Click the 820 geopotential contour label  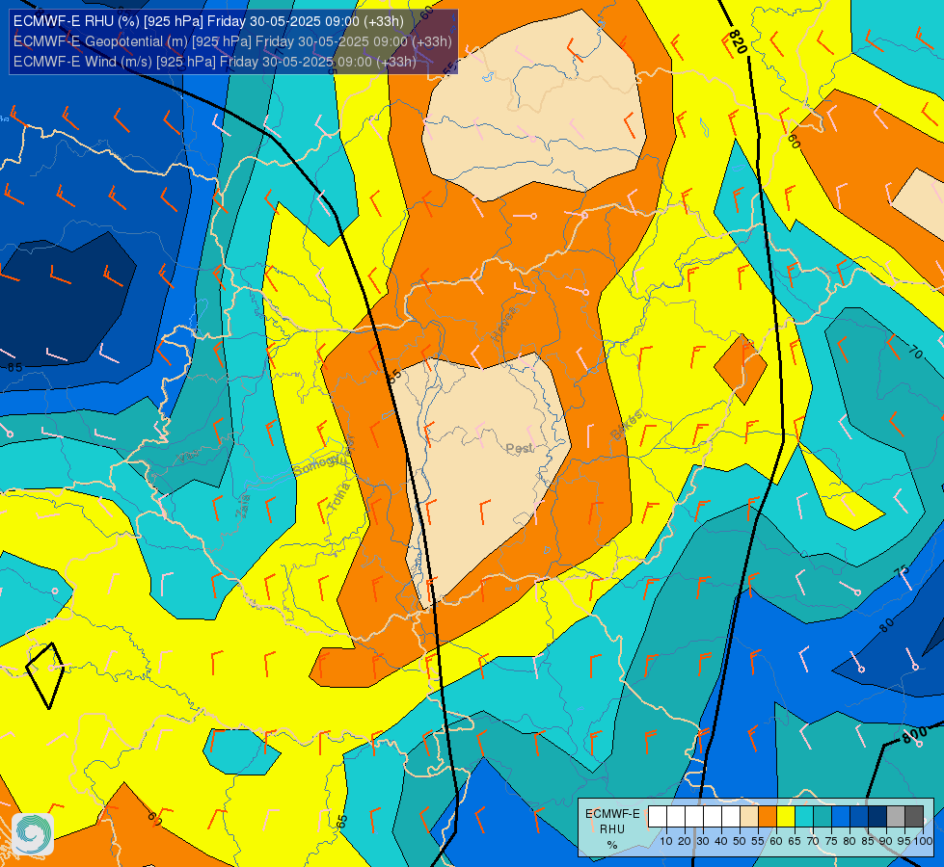pyautogui.click(x=738, y=41)
